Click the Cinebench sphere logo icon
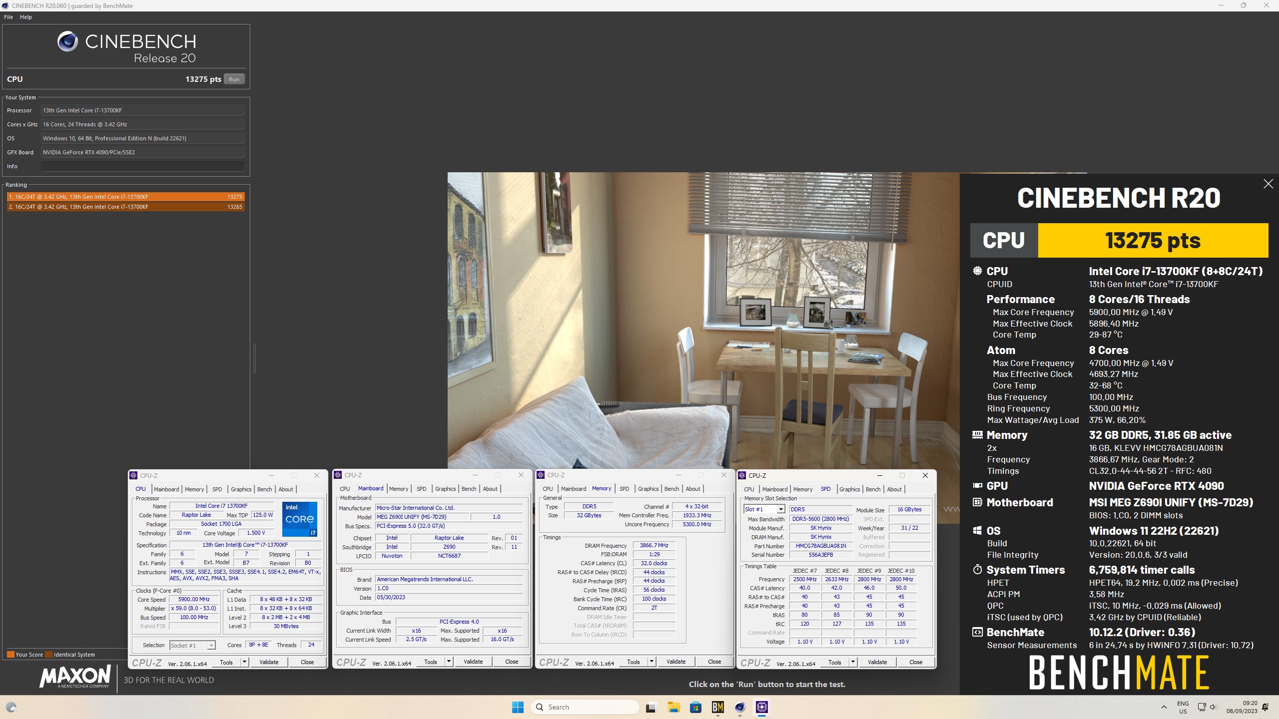This screenshot has height=719, width=1279. (67, 41)
